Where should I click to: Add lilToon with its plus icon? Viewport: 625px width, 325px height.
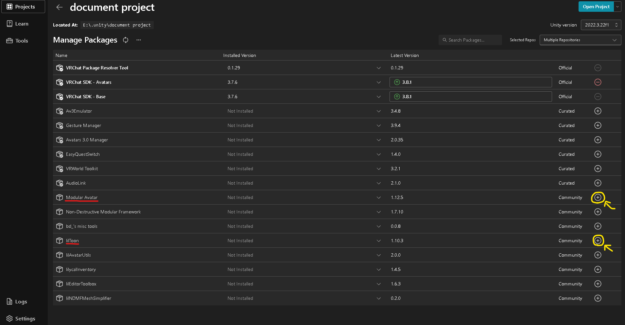click(x=598, y=241)
